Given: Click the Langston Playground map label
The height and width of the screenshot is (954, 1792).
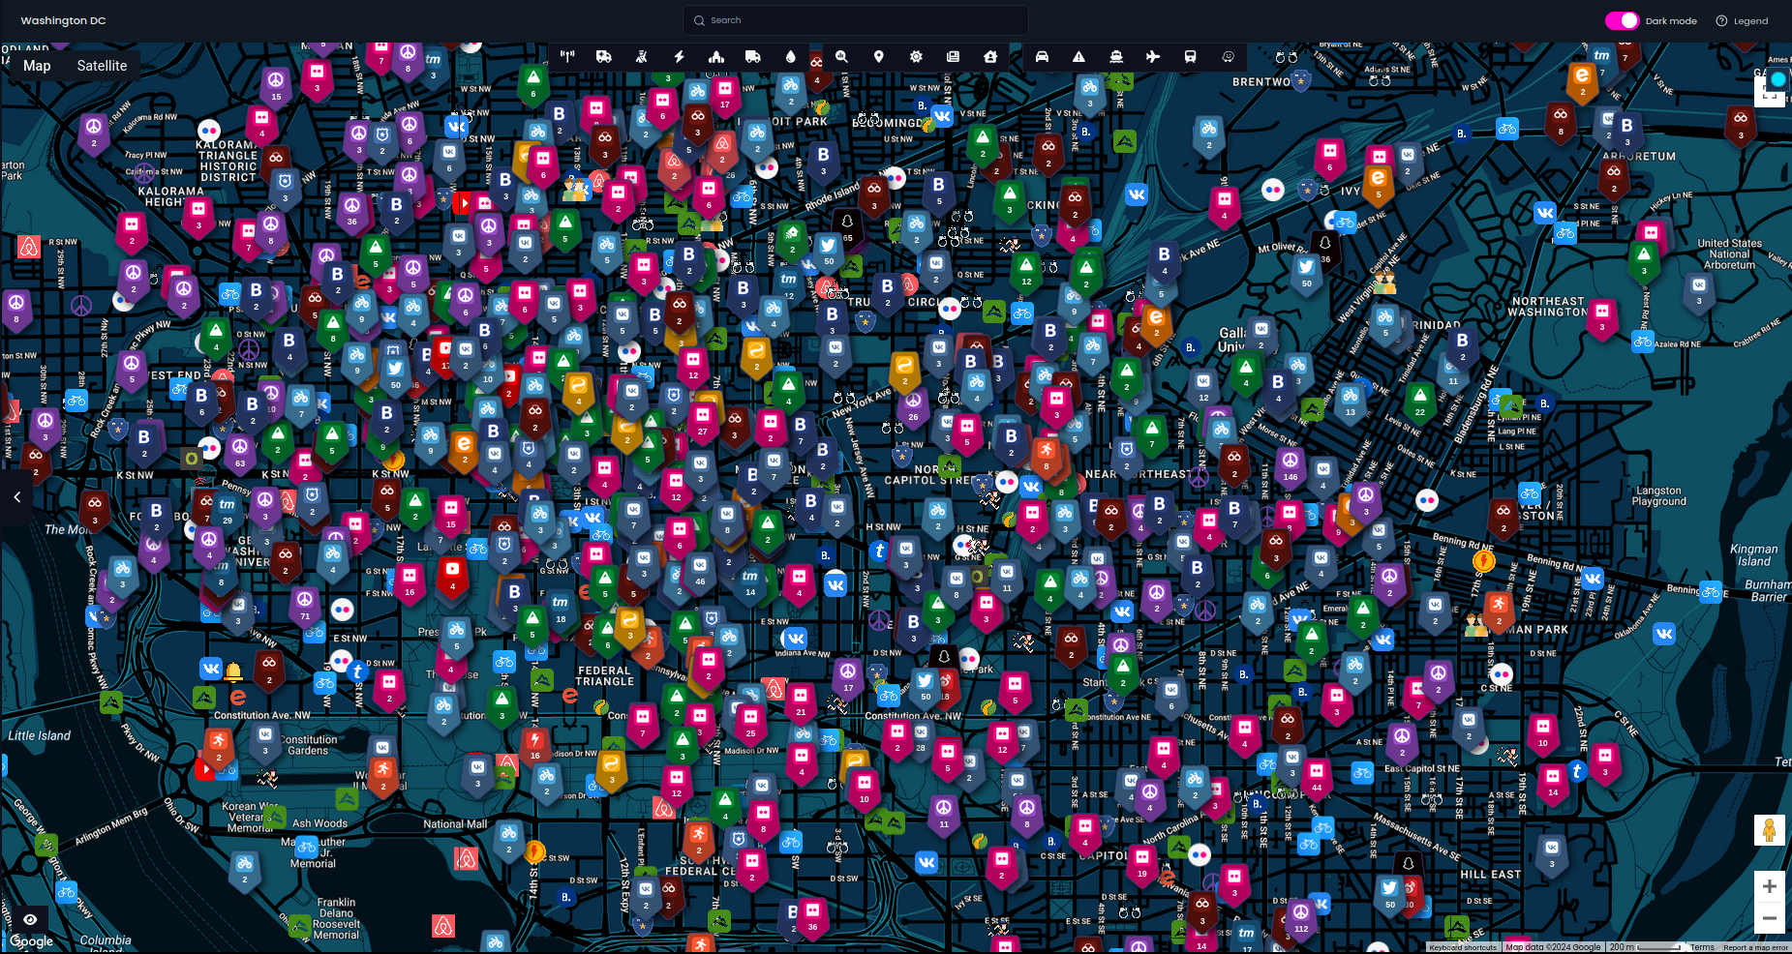Looking at the screenshot, I should pos(1658,496).
